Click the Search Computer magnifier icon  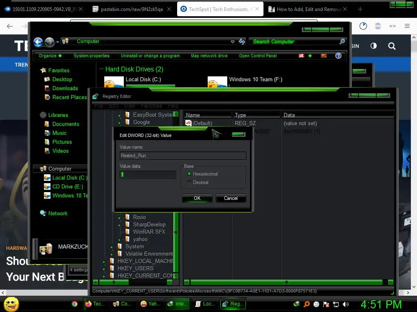tap(342, 41)
